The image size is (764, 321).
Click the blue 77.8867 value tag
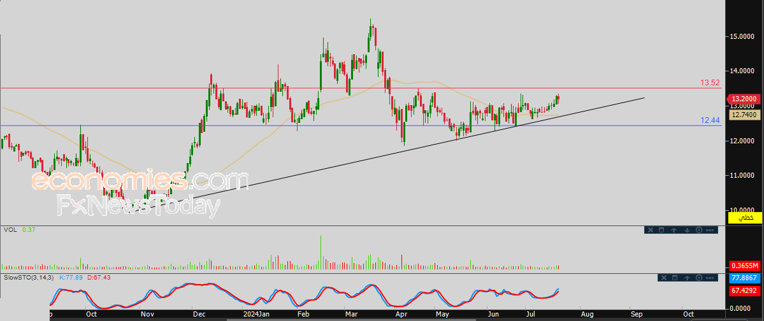[745, 278]
